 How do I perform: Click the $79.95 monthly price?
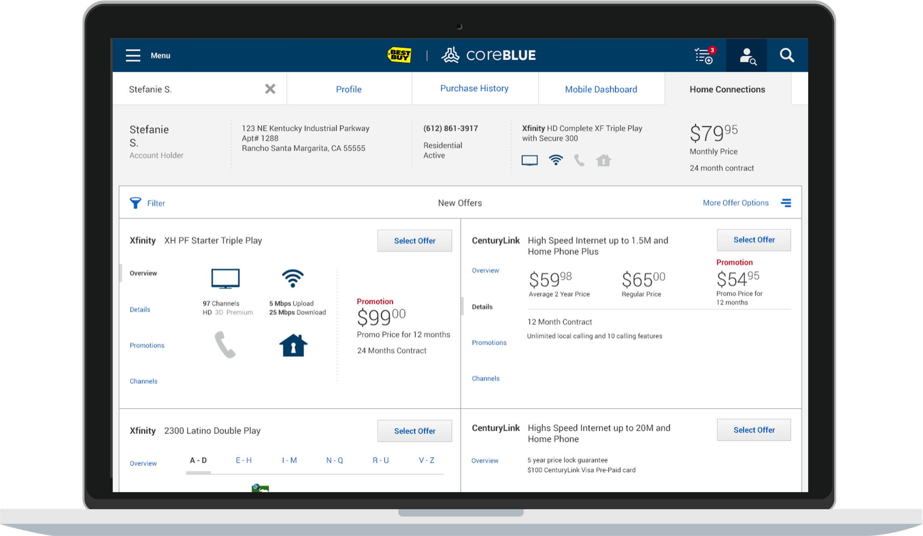point(714,133)
